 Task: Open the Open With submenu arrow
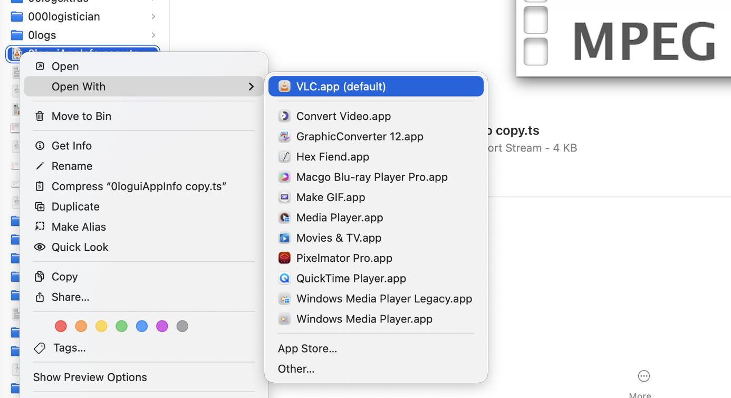click(251, 87)
